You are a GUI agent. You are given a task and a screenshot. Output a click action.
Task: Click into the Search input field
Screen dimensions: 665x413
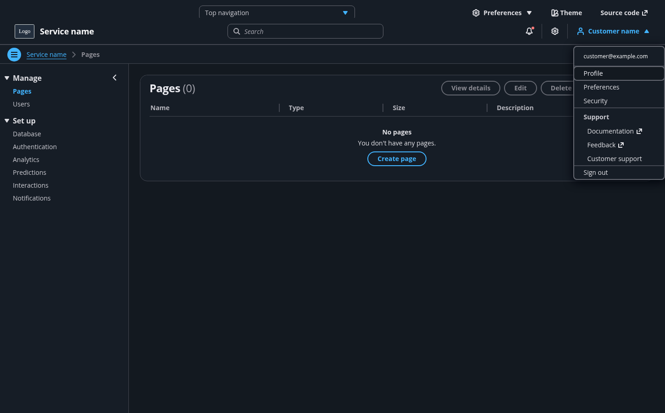click(312, 31)
